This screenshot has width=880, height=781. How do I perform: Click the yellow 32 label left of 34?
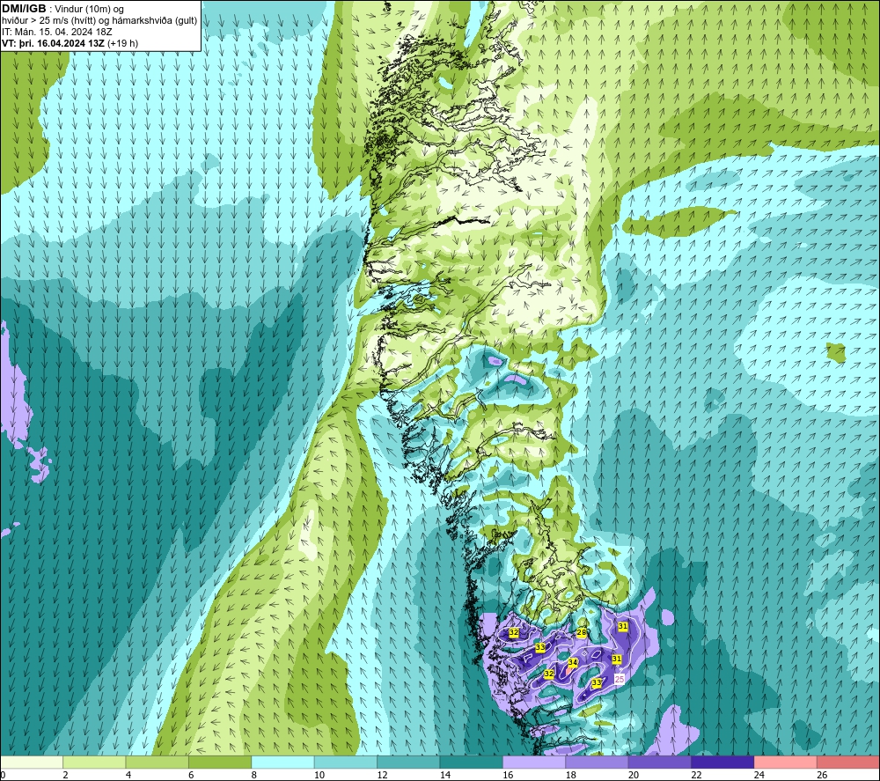pyautogui.click(x=549, y=674)
